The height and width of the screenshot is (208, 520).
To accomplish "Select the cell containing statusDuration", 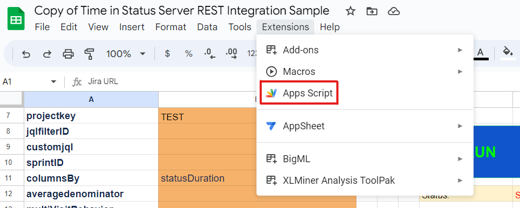I will tap(257, 178).
